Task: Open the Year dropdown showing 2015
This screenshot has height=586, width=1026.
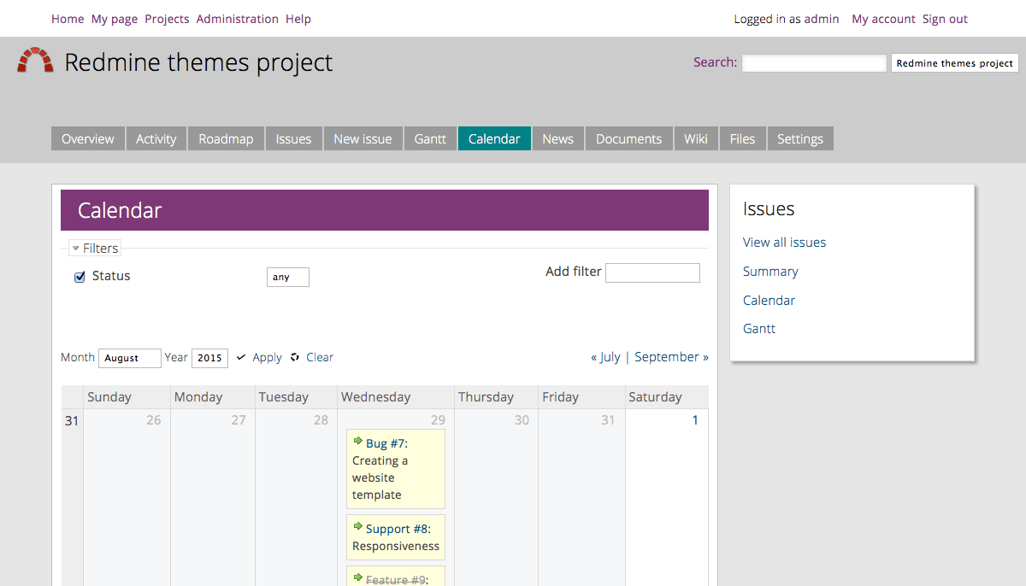Action: click(209, 358)
